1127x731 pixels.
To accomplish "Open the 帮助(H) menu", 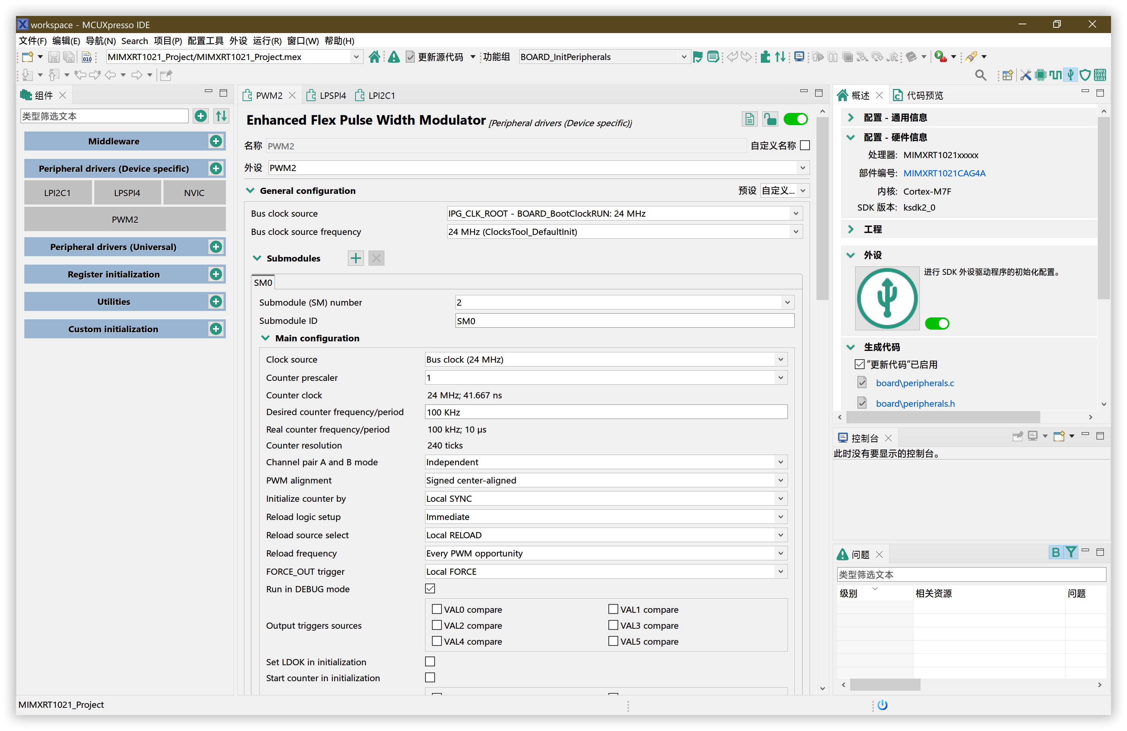I will 340,41.
